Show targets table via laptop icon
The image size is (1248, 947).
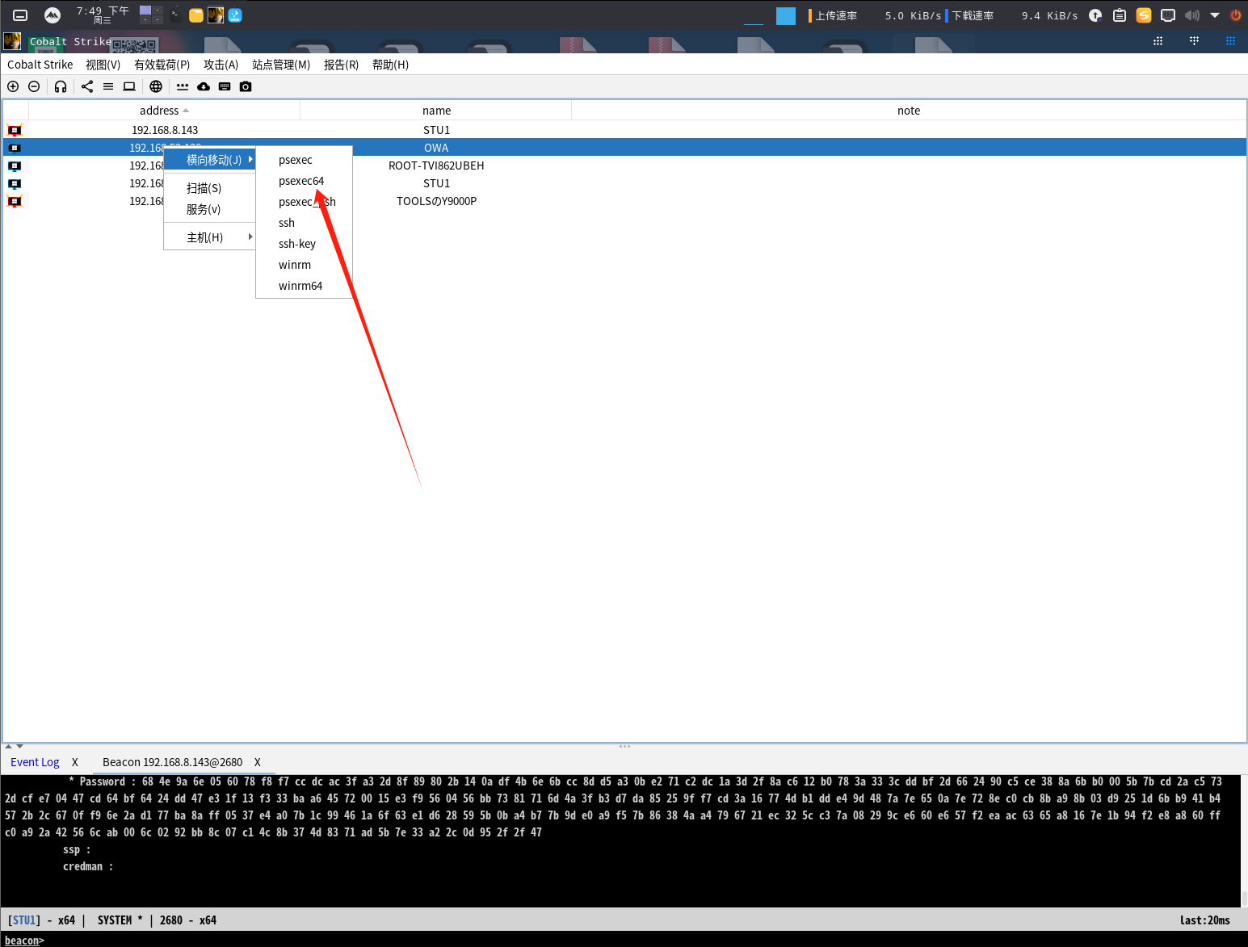[129, 86]
